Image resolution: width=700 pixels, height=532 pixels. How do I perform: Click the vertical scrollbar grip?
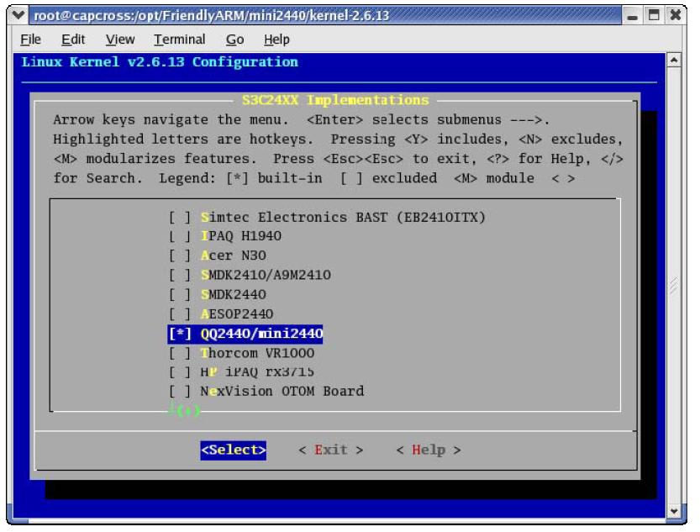[x=674, y=286]
